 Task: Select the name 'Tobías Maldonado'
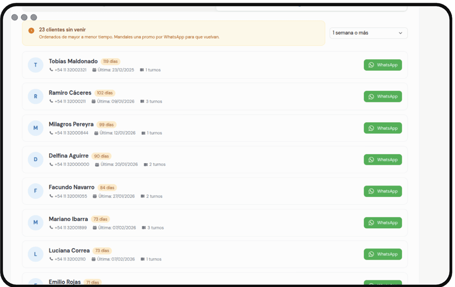coord(73,61)
